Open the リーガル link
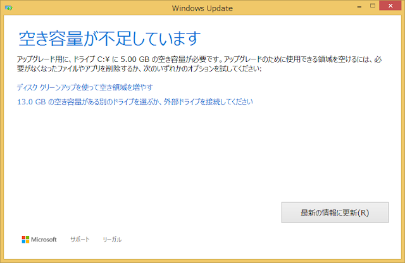Screen dimensions: 405x263 tap(112, 240)
